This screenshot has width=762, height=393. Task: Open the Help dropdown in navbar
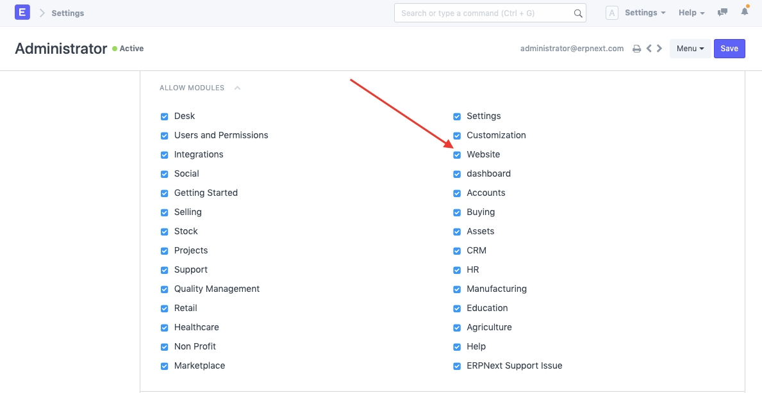(692, 13)
